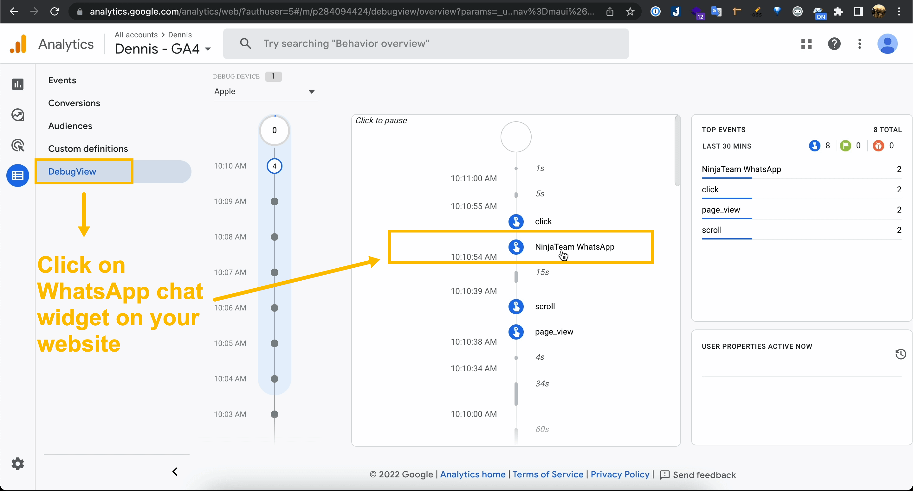913x491 pixels.
Task: Select scroll row in Top Events
Action: [802, 230]
